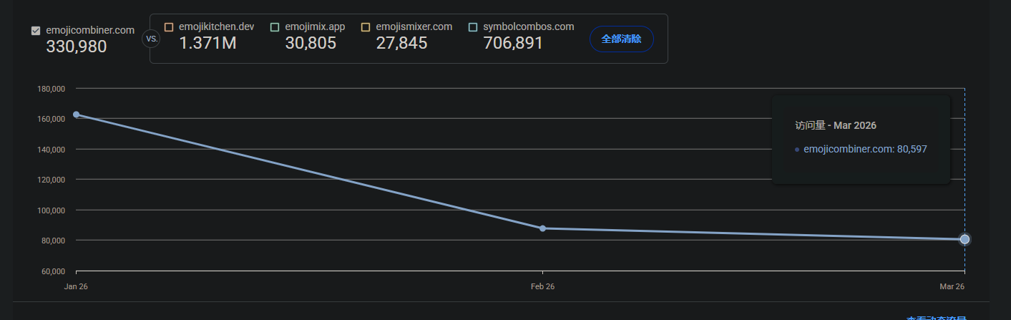Viewport: 1011px width, 320px height.
Task: Click the 330,980 visits value
Action: (x=77, y=47)
